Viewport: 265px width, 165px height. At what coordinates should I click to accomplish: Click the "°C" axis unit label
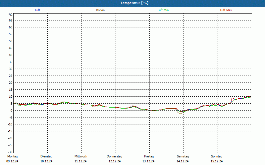(11, 15)
